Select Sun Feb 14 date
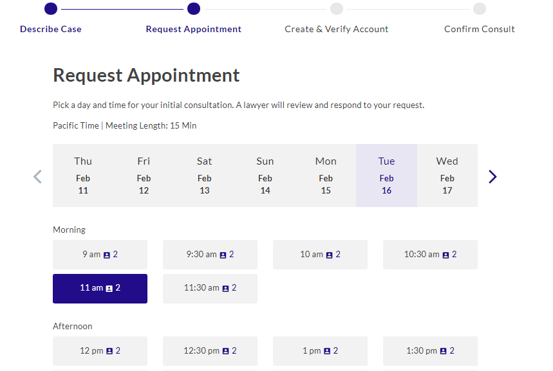This screenshot has width=553, height=371. coord(265,176)
